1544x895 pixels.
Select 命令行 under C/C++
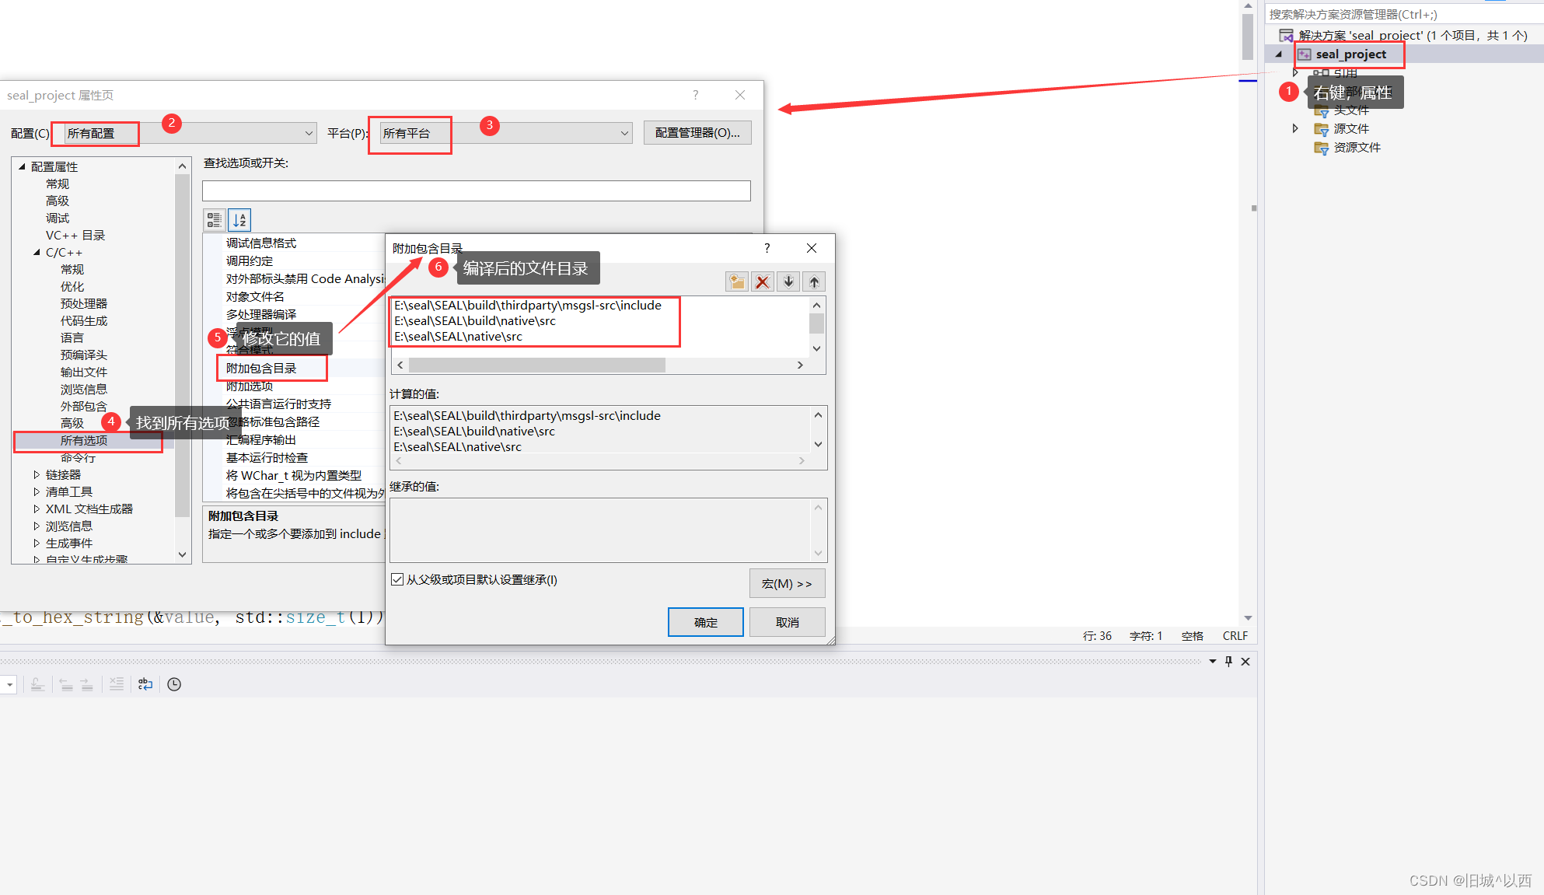[78, 457]
